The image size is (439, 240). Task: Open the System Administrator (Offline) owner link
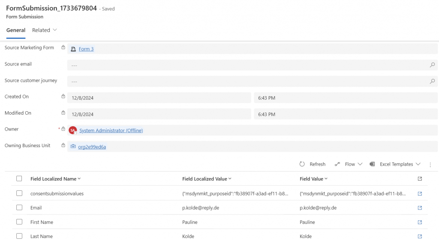point(111,130)
